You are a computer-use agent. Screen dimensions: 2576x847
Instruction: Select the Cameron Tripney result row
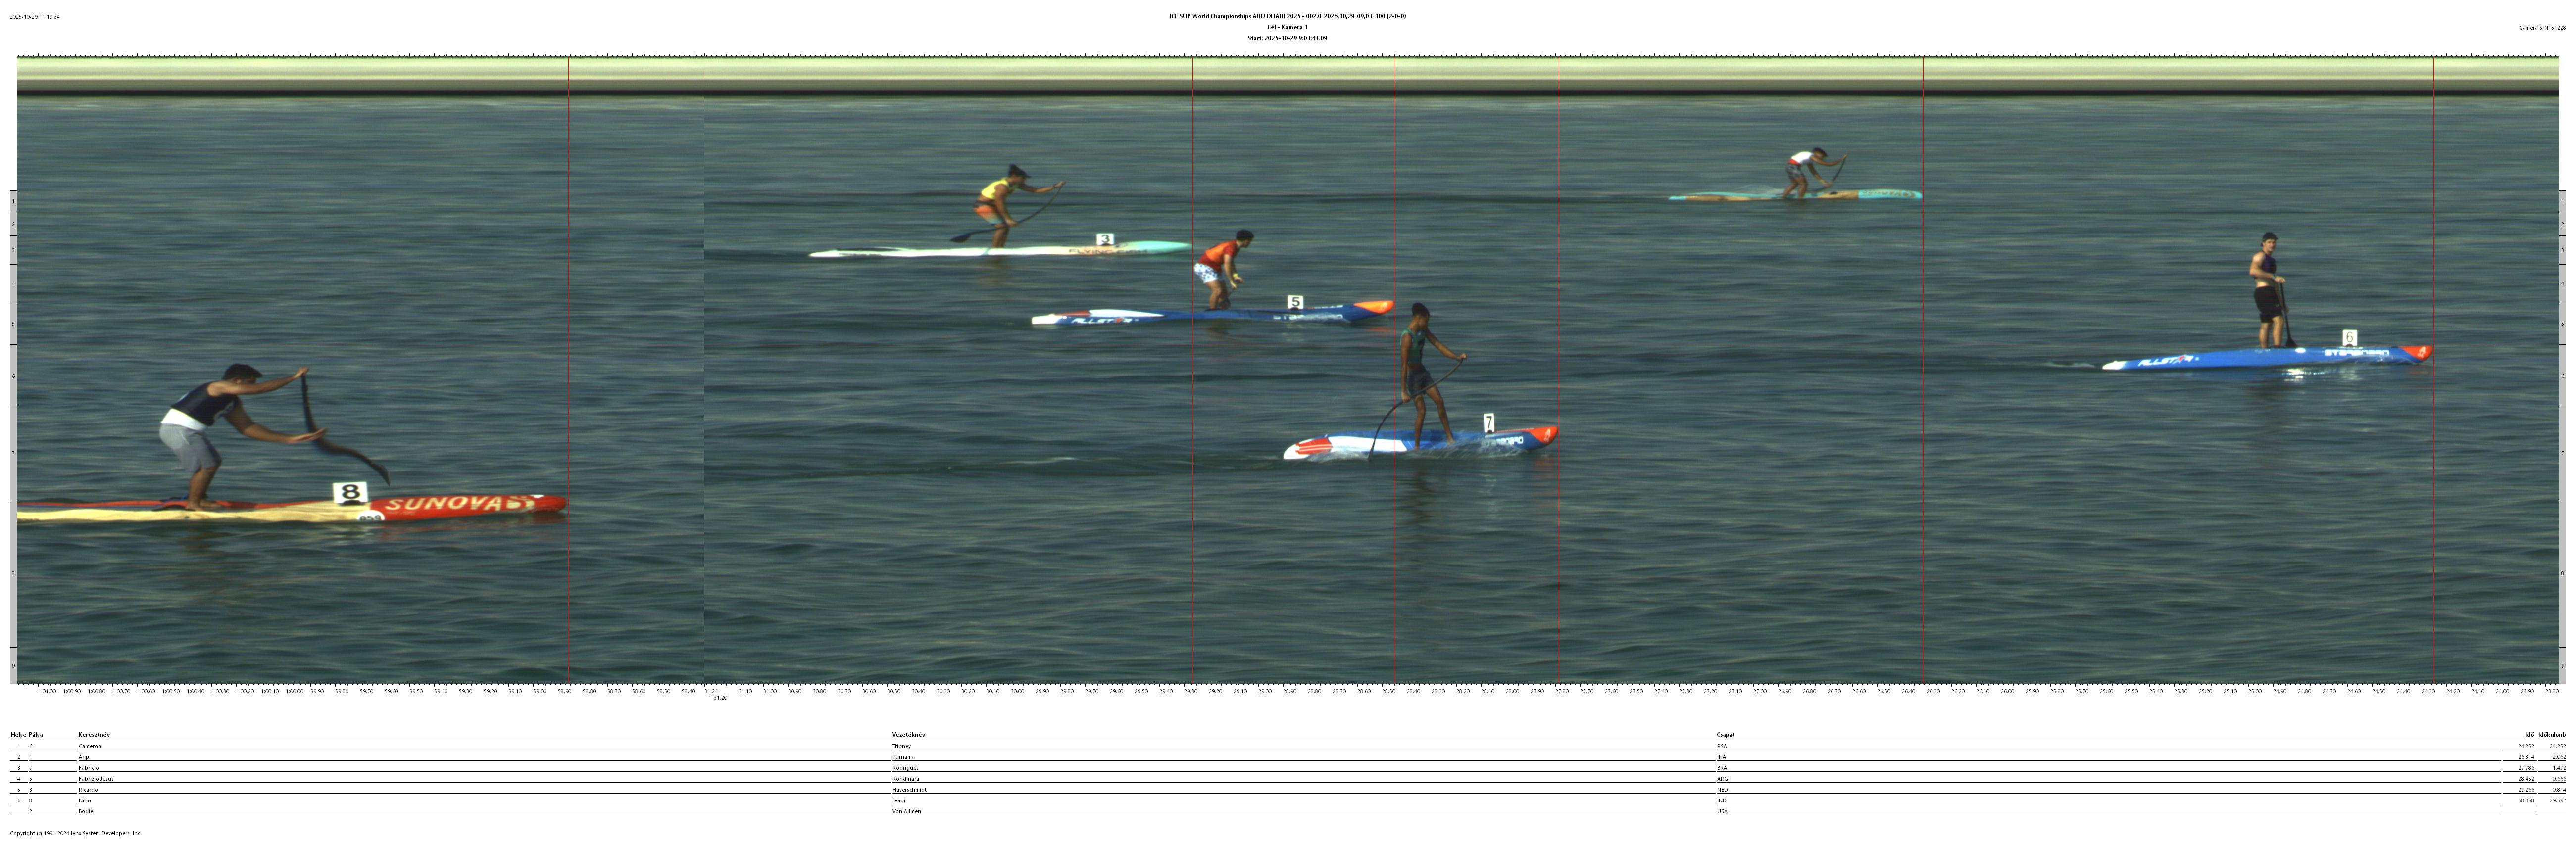pos(900,746)
